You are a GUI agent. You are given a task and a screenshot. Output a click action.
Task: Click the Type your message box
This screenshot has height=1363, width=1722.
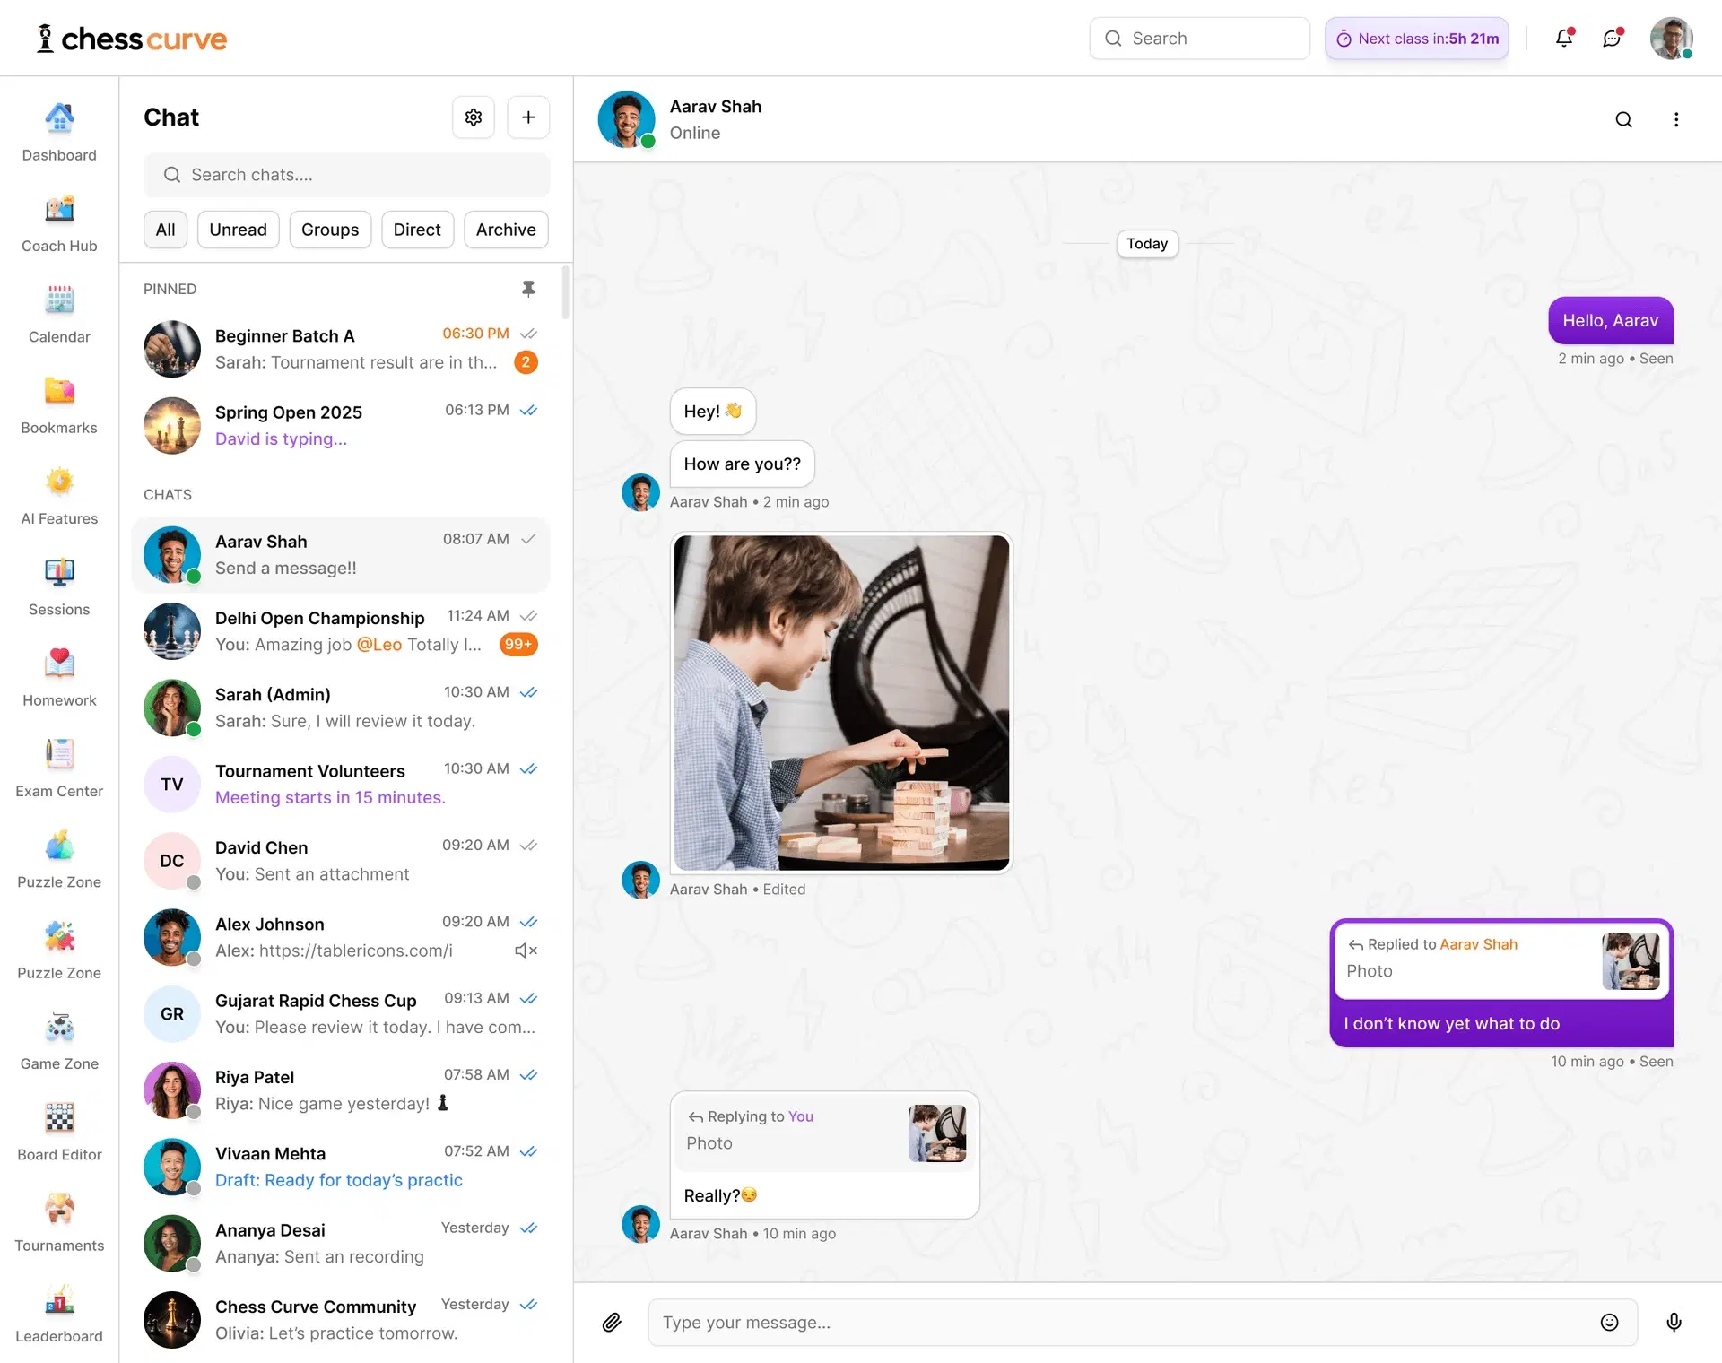(x=1142, y=1322)
